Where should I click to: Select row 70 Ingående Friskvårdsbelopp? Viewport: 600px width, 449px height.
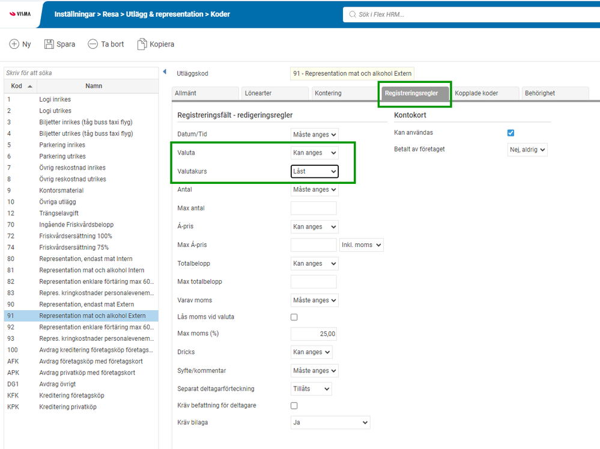tap(81, 225)
